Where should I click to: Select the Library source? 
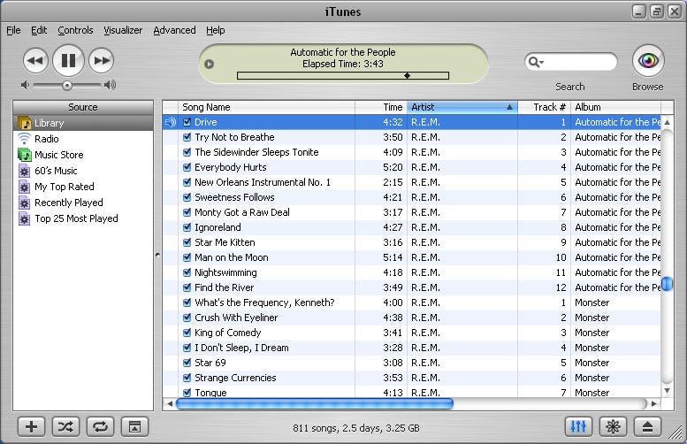click(83, 123)
